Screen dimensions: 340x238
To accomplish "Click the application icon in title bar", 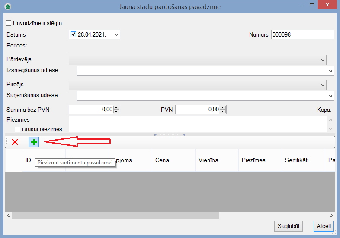I will 7,6.
